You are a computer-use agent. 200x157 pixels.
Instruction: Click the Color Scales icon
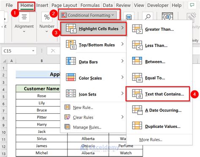click(x=71, y=77)
